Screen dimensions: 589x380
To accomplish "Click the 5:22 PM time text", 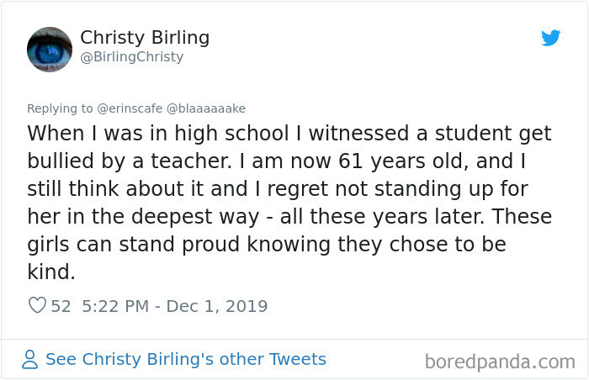I will (x=114, y=306).
